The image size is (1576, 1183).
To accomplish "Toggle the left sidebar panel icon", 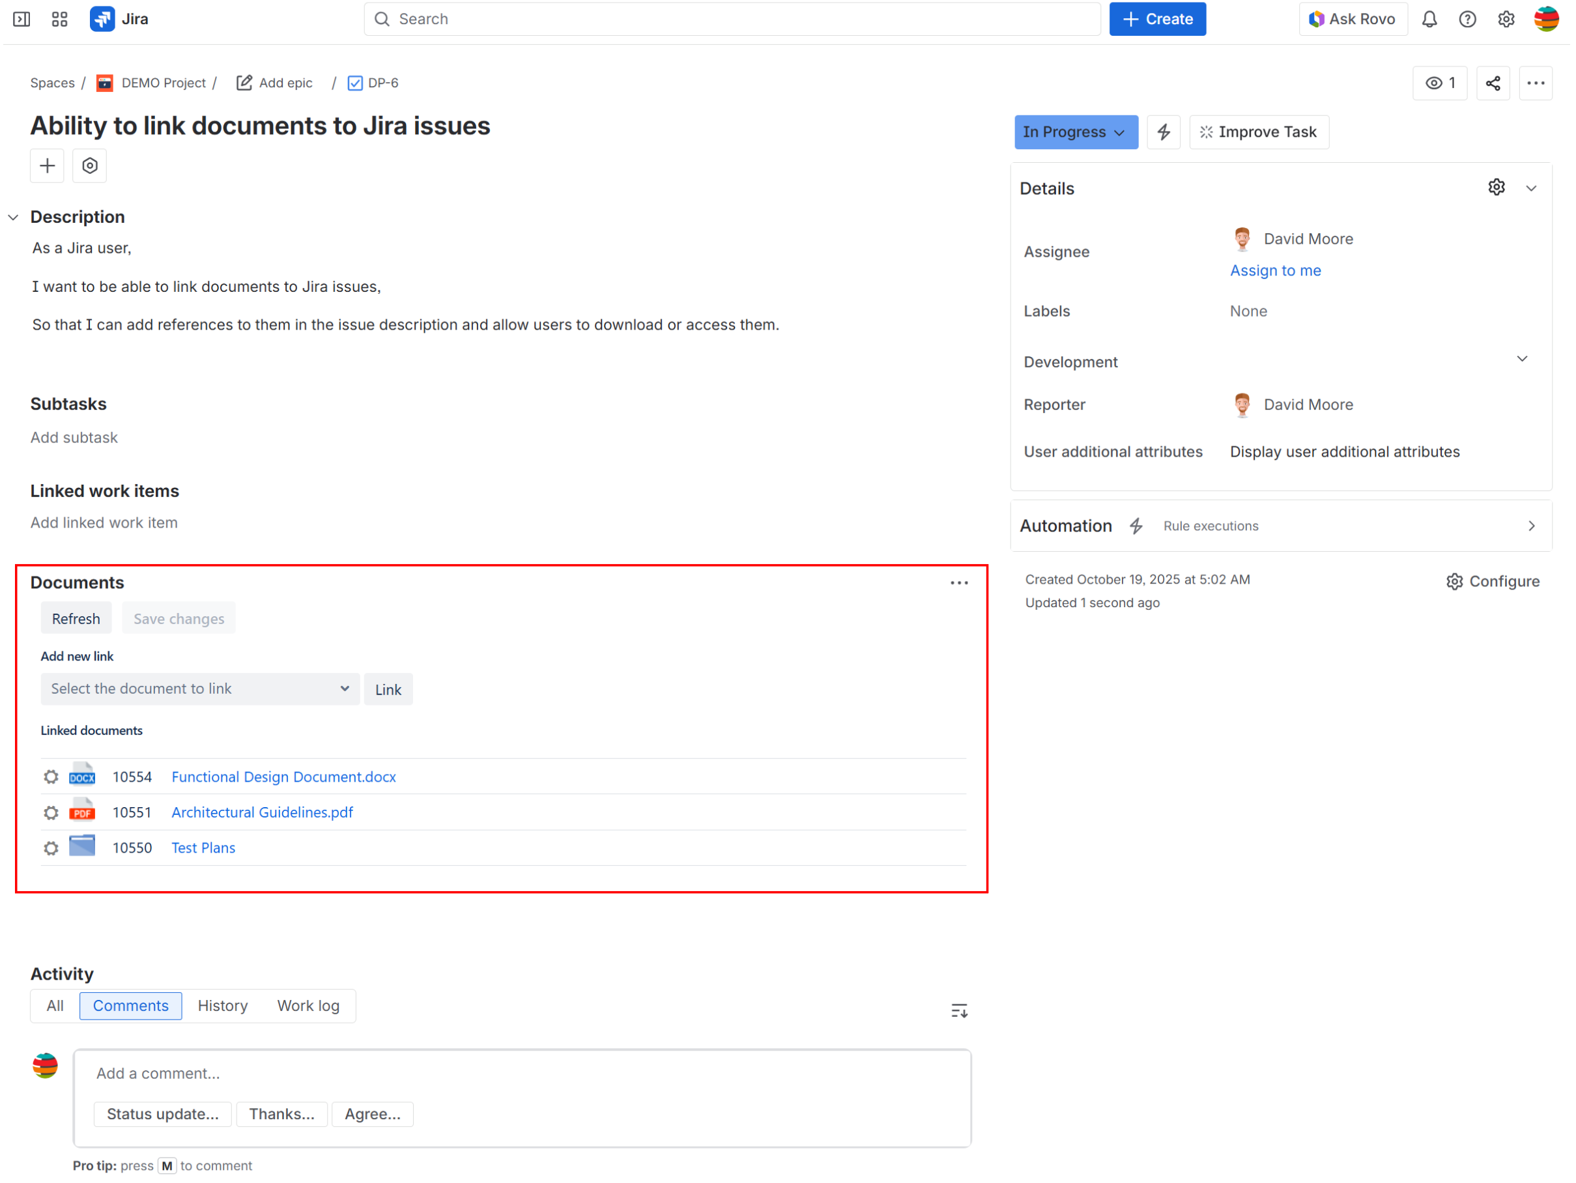I will (x=21, y=20).
